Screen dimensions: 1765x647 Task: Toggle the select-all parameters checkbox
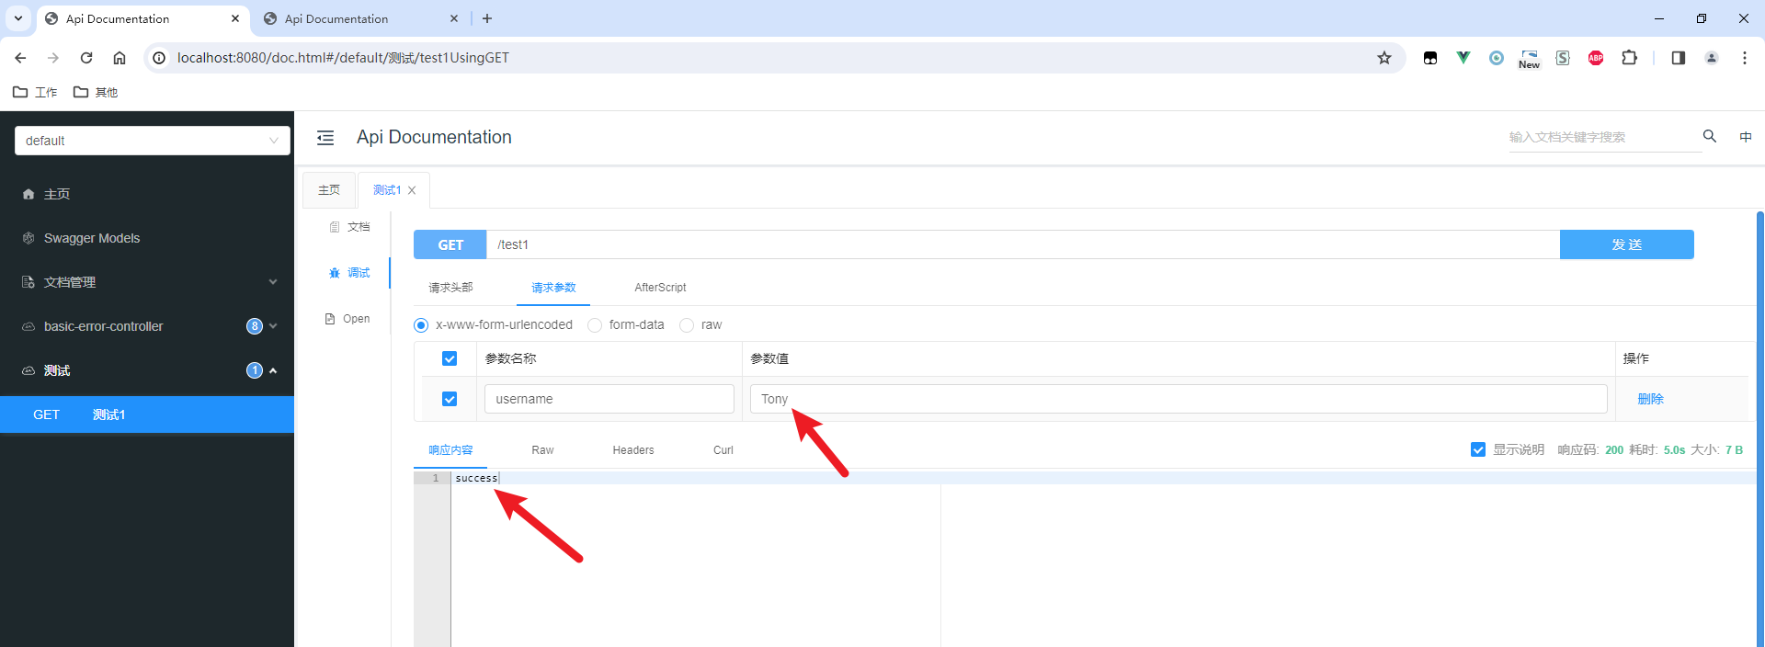point(450,358)
